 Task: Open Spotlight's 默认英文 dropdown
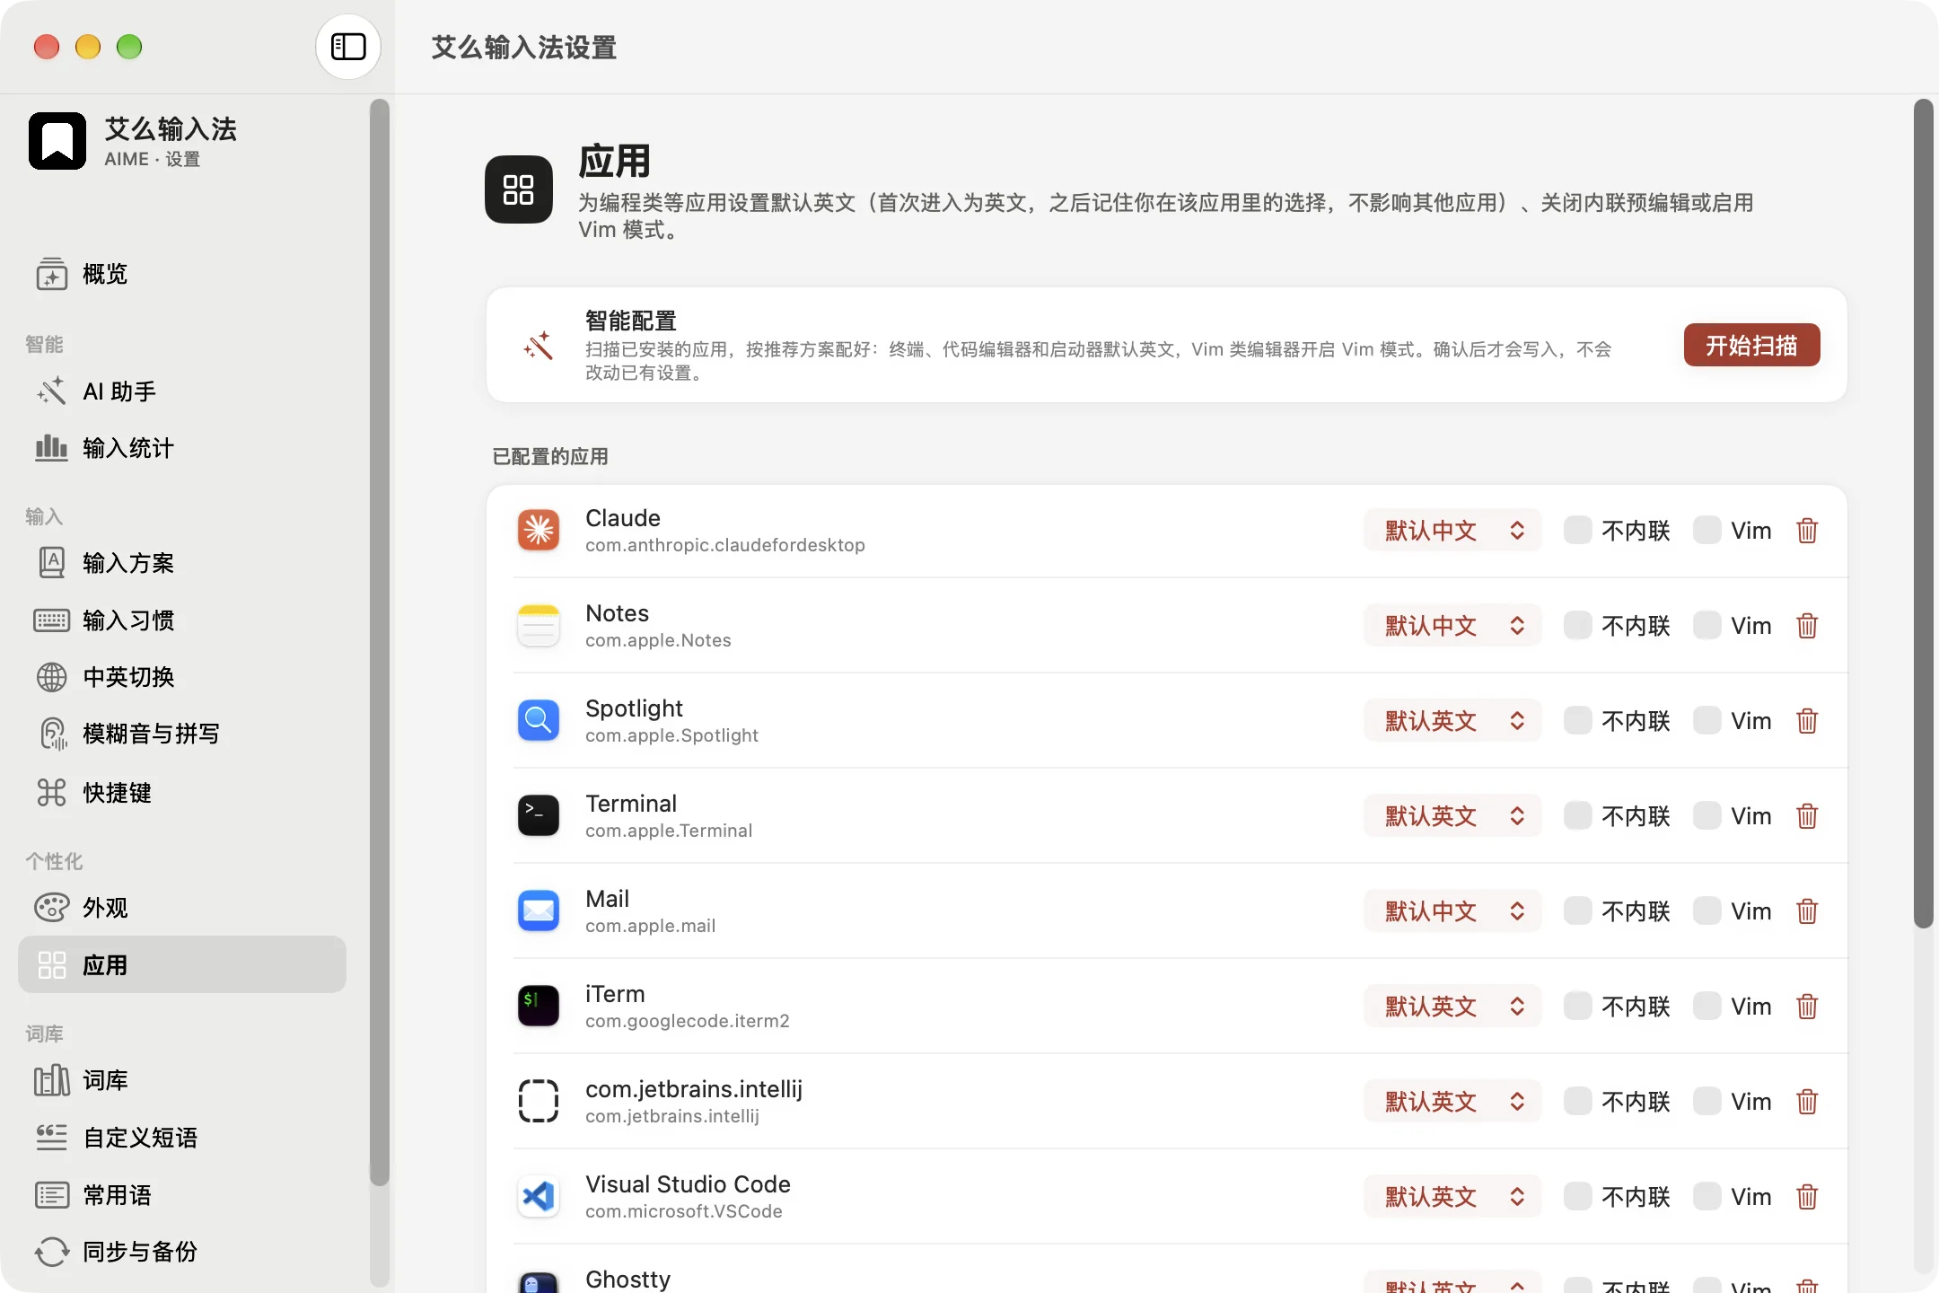coord(1452,721)
